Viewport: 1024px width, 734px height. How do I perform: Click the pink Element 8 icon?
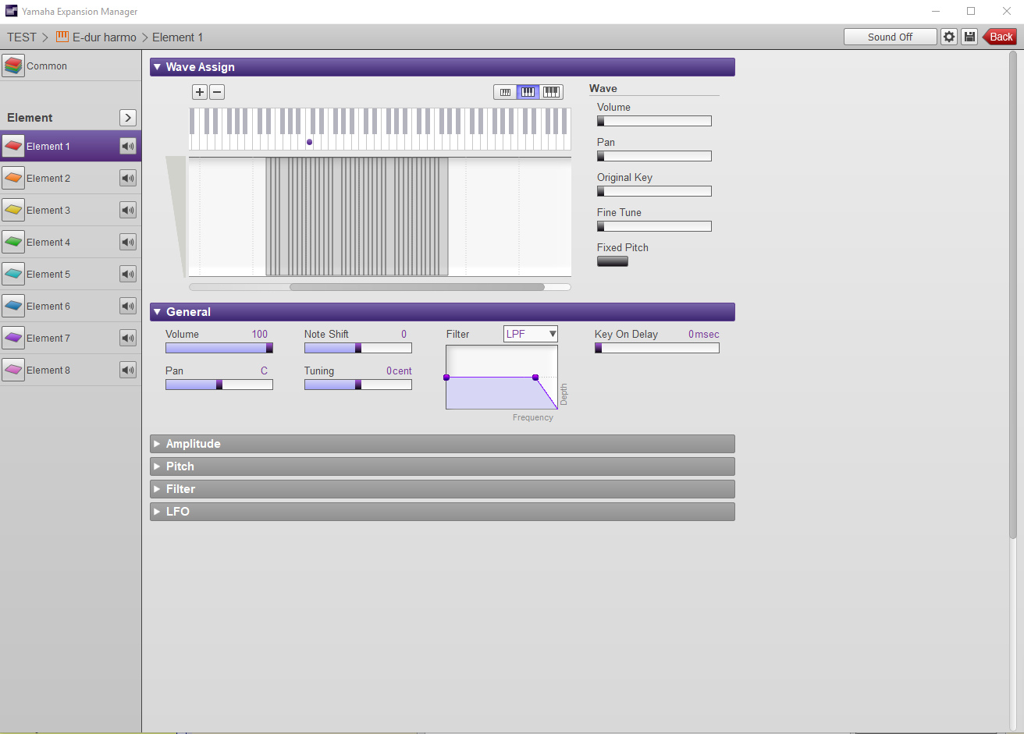13,370
